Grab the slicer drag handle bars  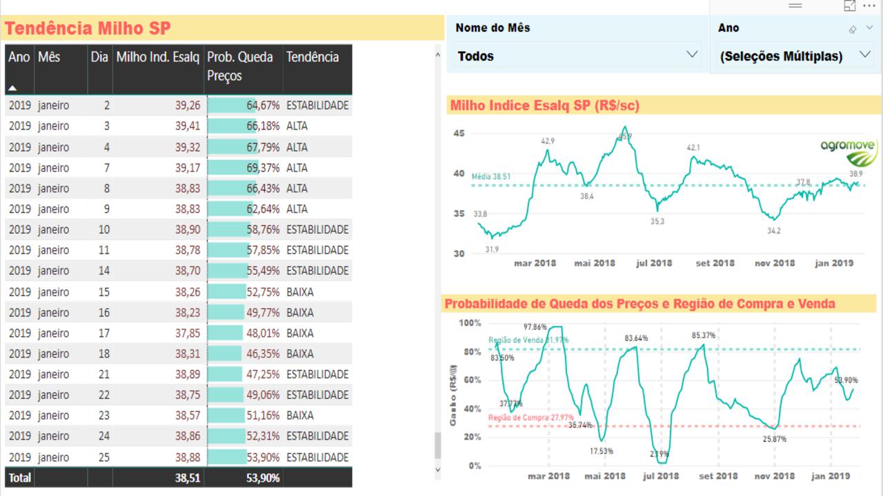click(x=795, y=6)
